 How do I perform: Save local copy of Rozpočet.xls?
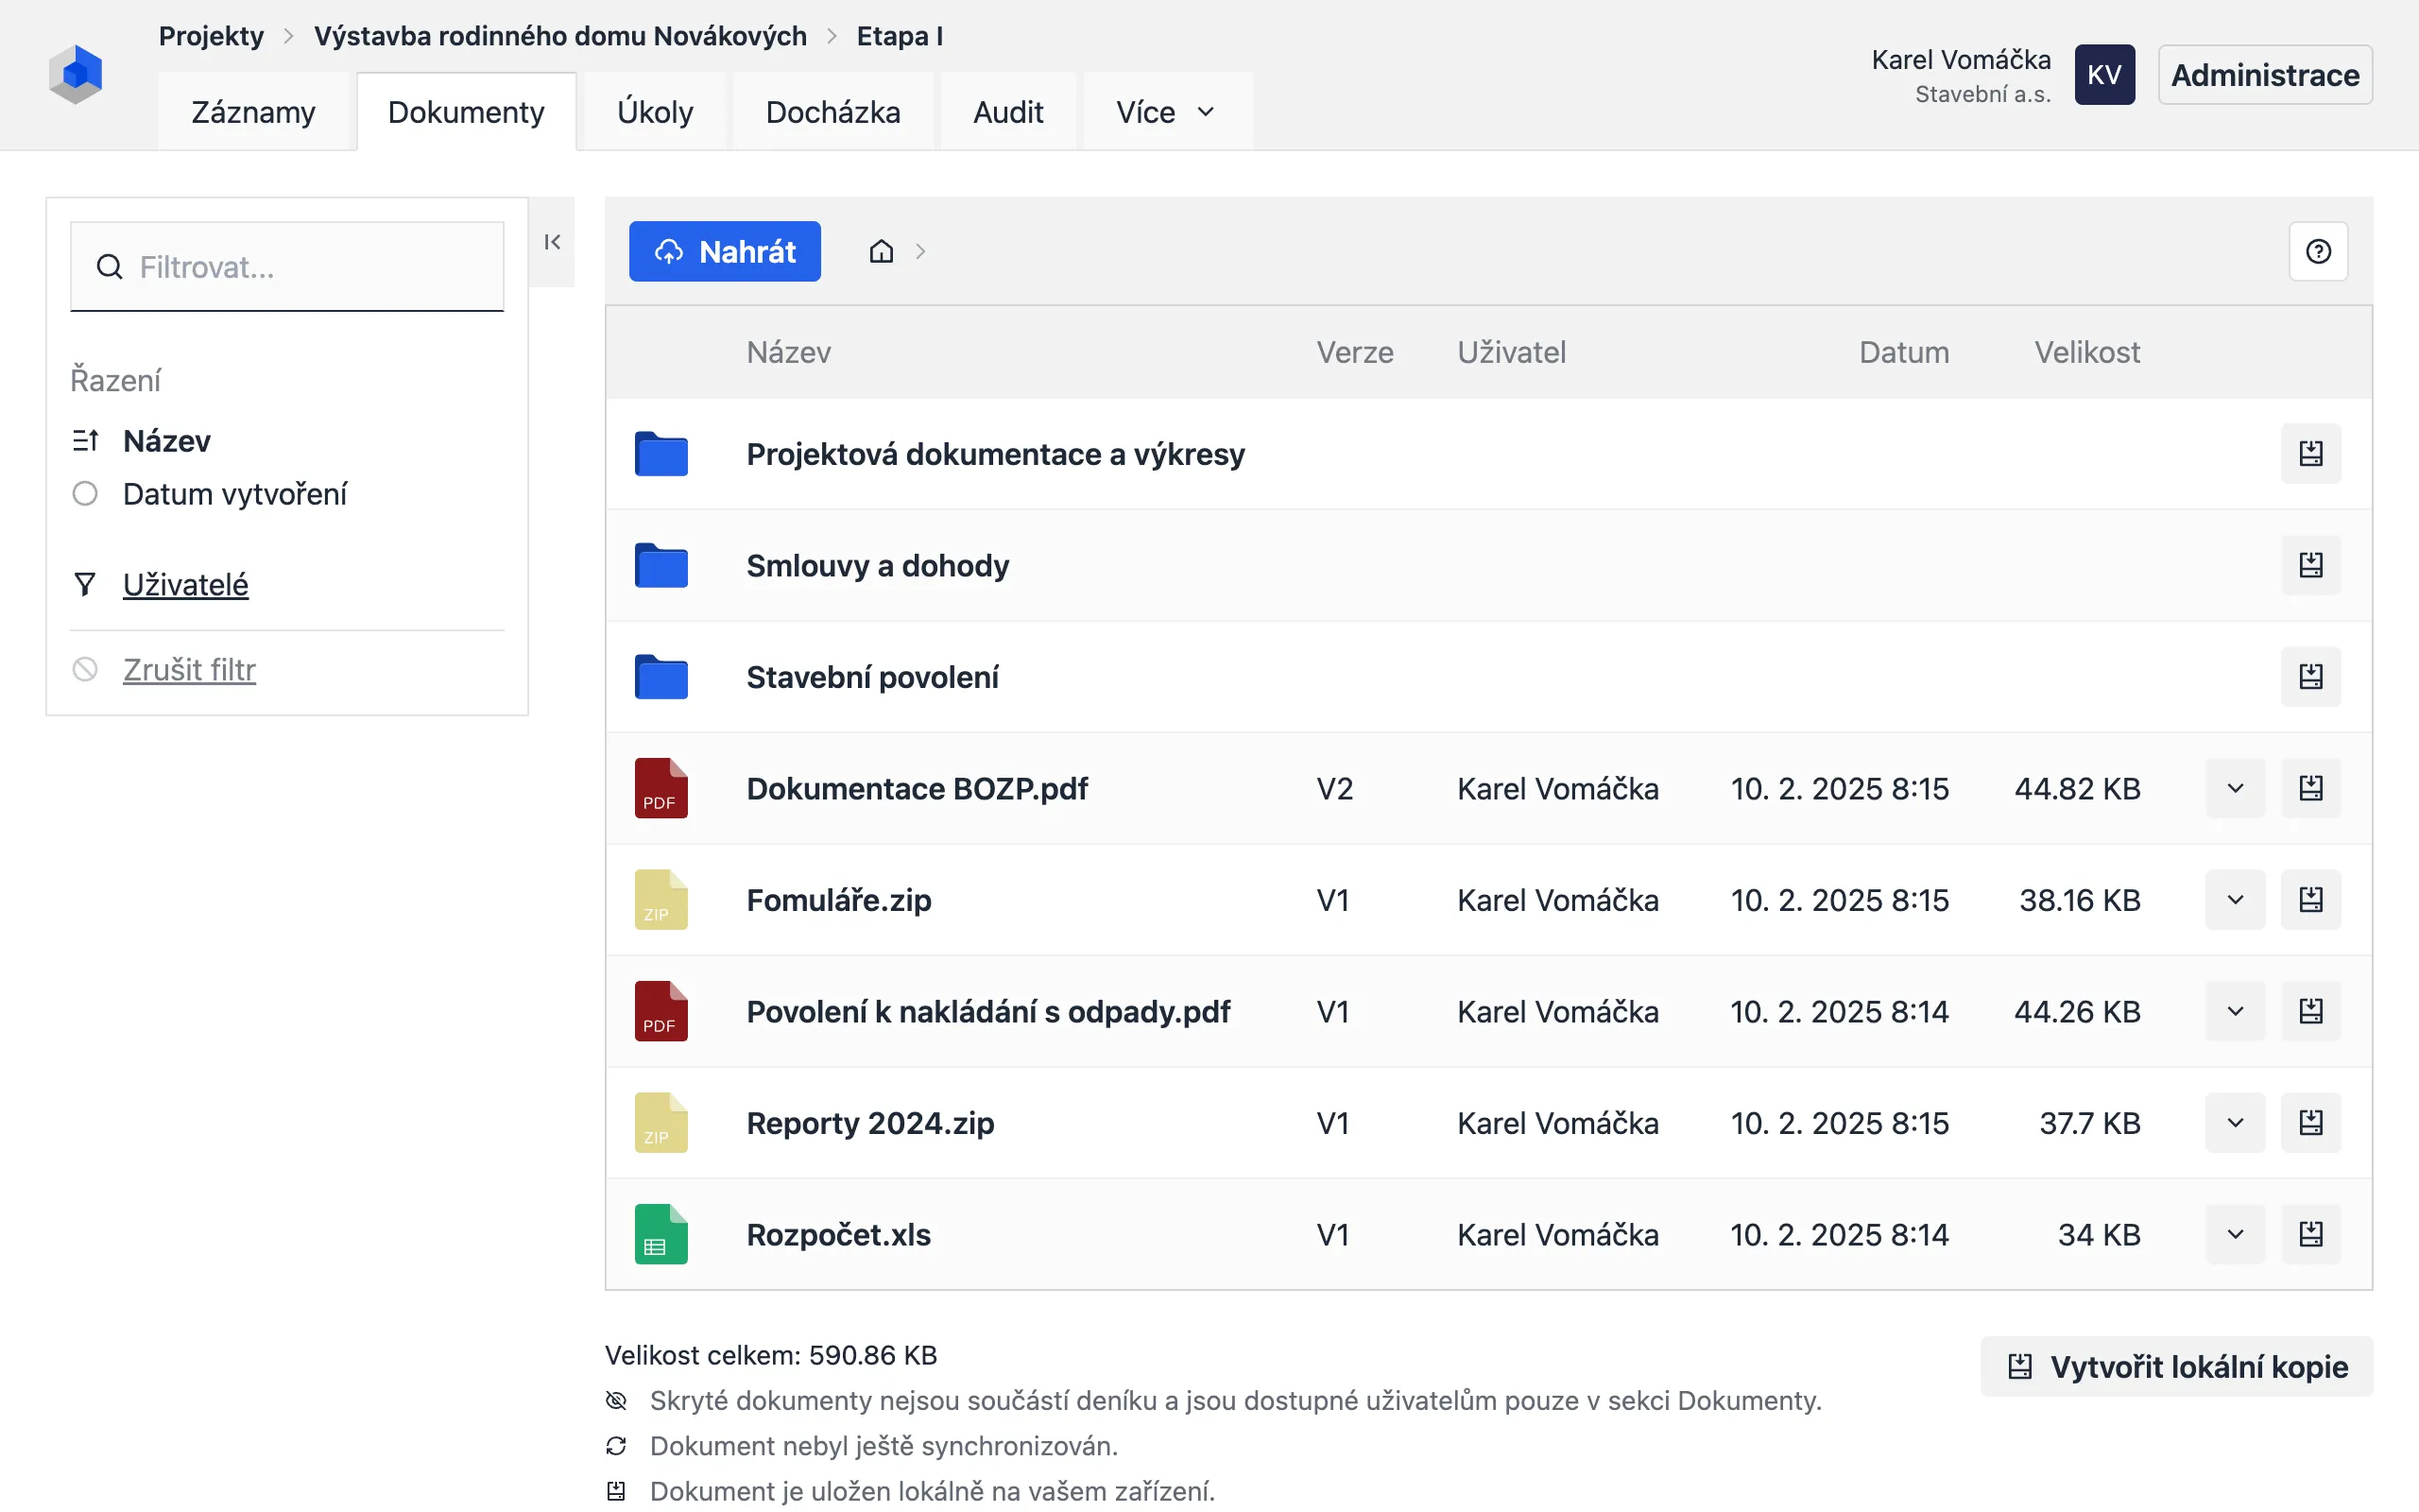[2310, 1234]
